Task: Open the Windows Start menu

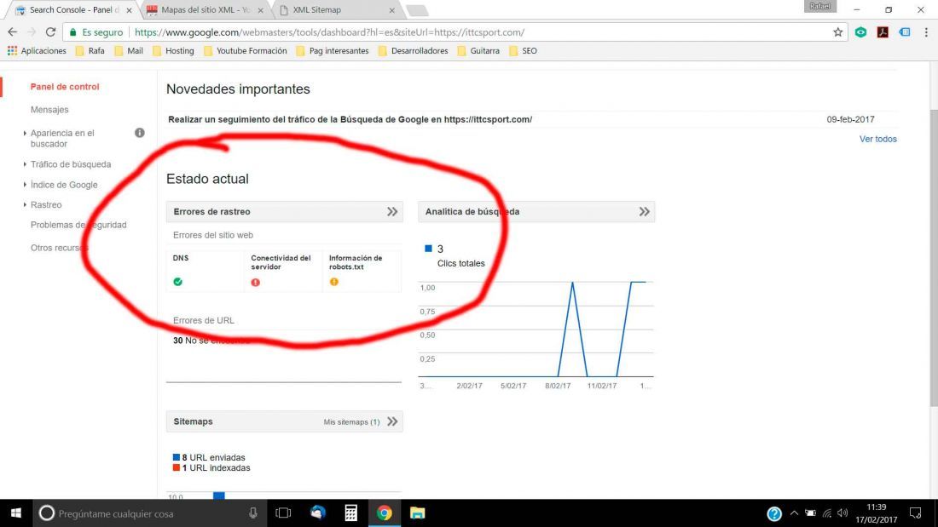Action: pyautogui.click(x=16, y=513)
